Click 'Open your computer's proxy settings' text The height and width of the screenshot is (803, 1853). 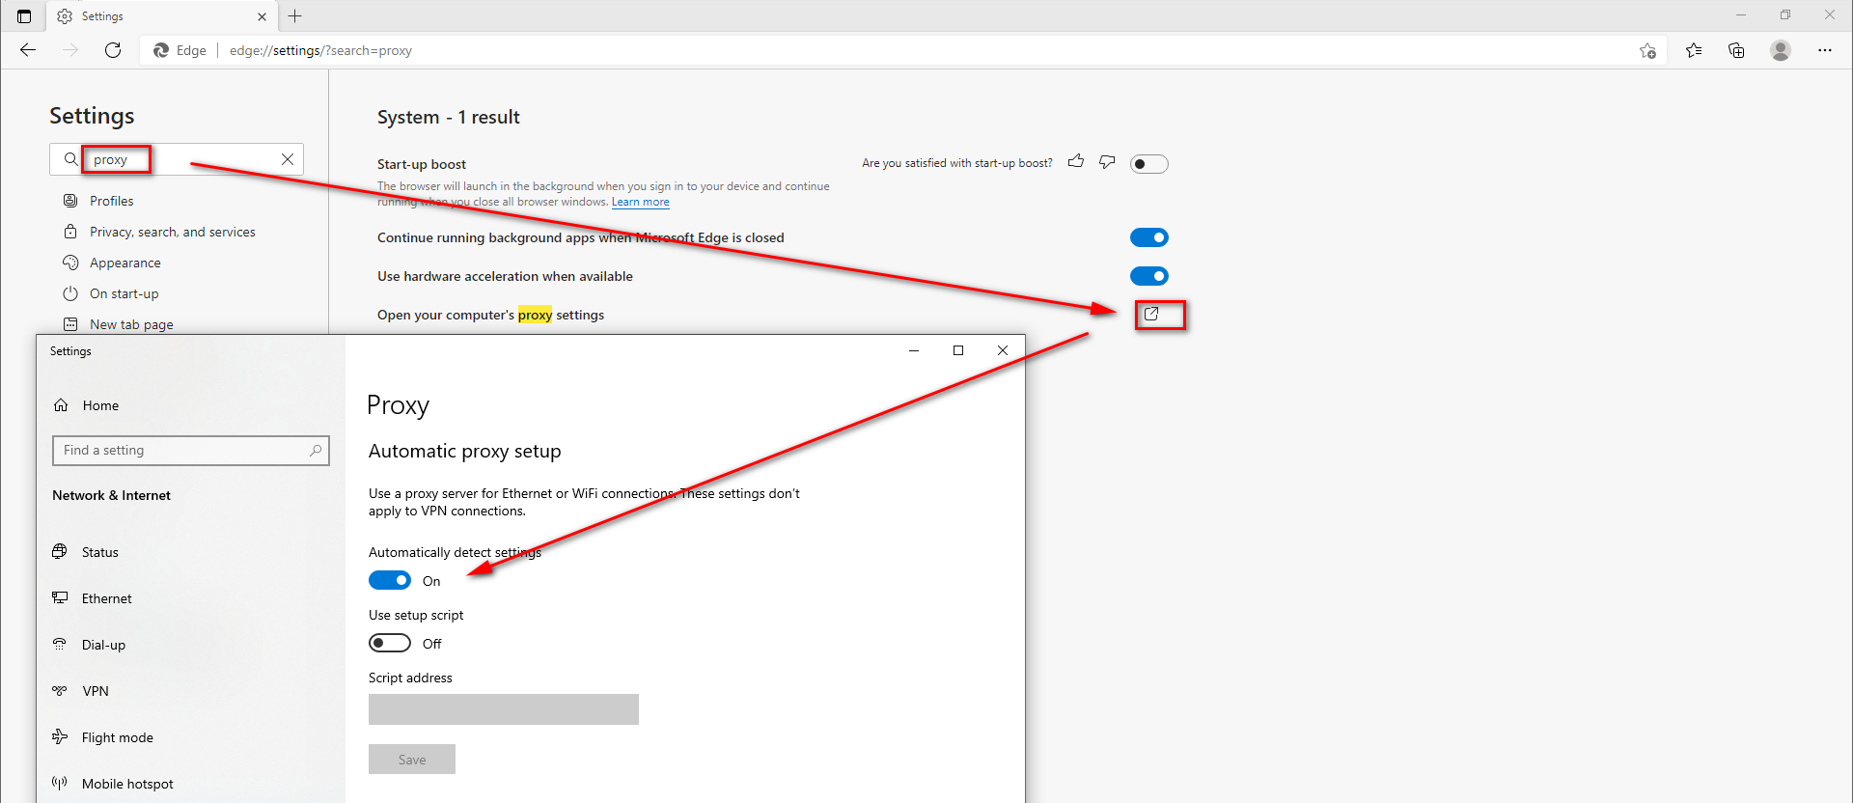tap(490, 315)
